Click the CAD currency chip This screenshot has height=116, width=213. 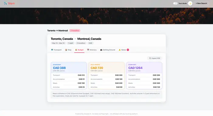90,43
